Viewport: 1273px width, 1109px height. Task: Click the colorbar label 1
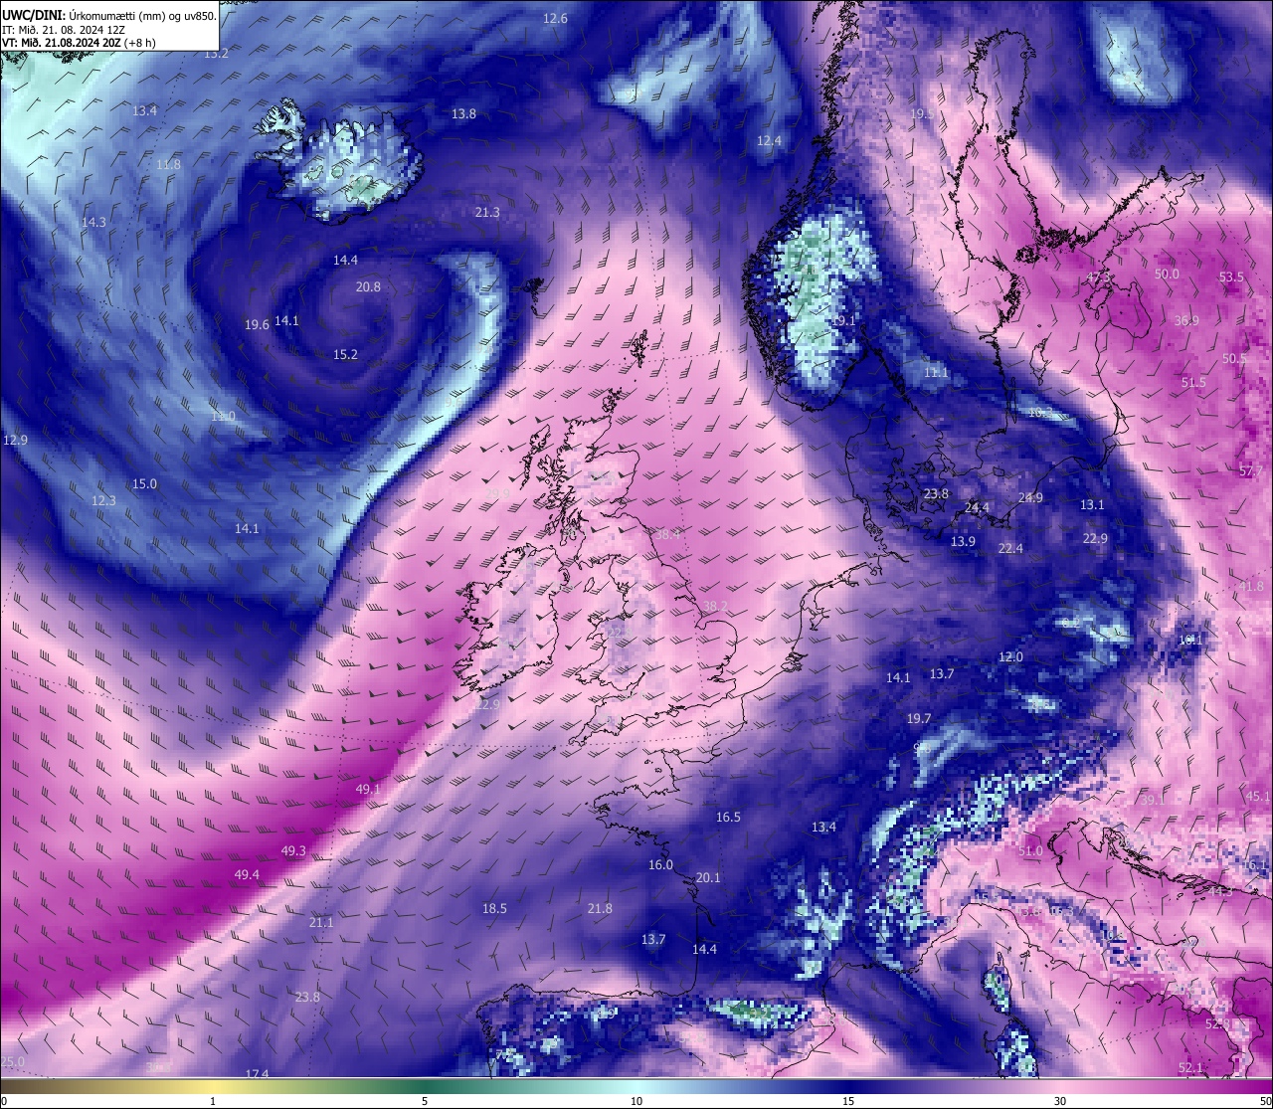coord(213,1101)
